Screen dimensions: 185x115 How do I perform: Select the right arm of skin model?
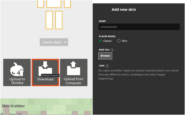tap(67, 3)
